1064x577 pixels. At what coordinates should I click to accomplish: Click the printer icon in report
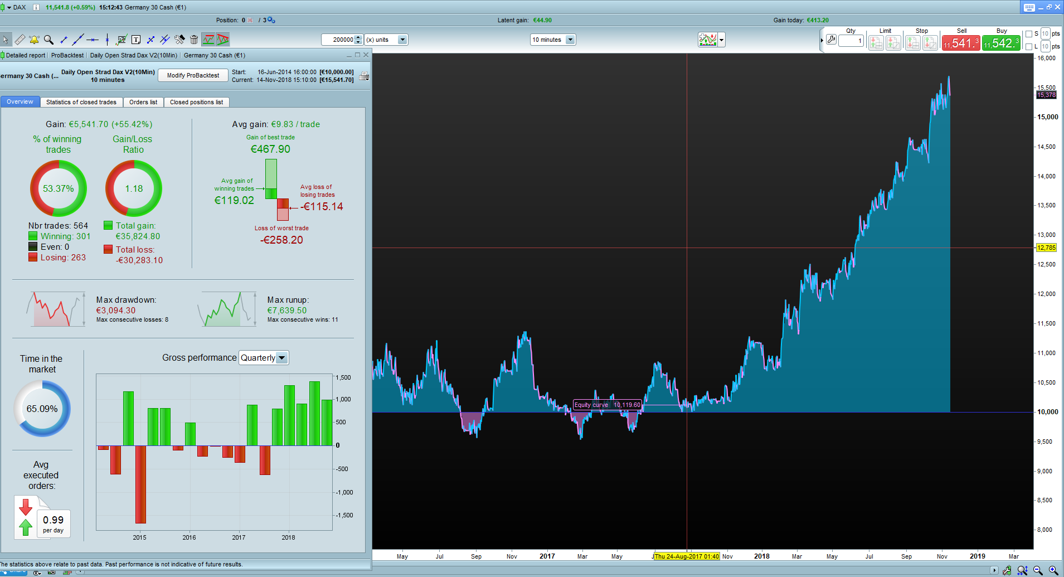tap(363, 76)
